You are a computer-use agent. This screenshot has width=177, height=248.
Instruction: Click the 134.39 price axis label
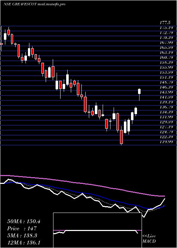[x=166, y=112]
